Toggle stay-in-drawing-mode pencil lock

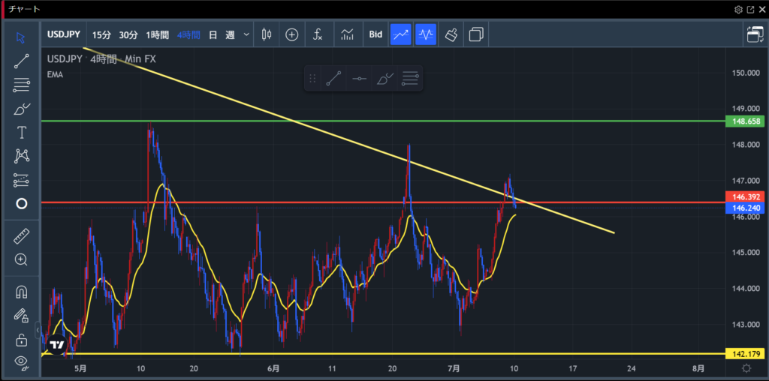21,316
